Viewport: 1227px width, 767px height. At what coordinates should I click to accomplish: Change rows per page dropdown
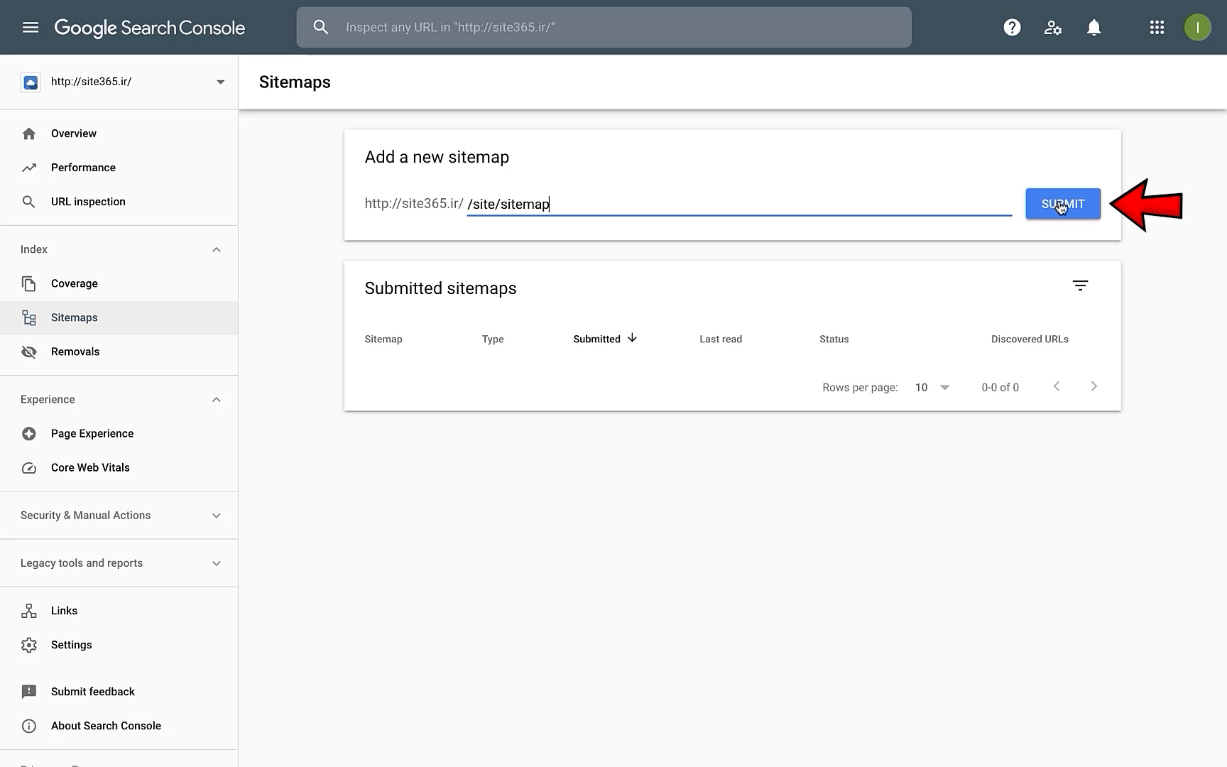pos(932,387)
